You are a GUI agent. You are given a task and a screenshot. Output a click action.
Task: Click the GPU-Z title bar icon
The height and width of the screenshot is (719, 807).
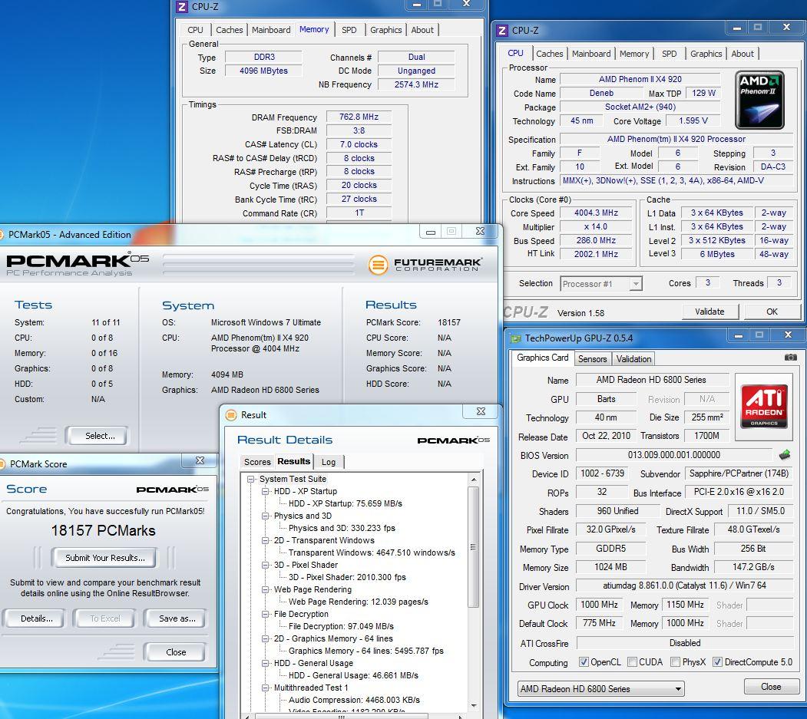(515, 338)
